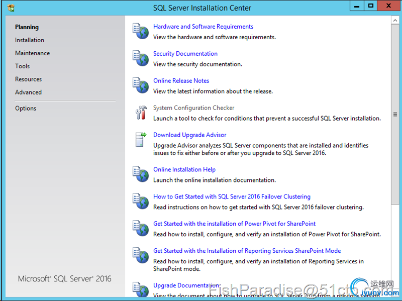Click the Reporting Services SharePoint Mode icon
This screenshot has height=301, width=402.
tap(141, 255)
